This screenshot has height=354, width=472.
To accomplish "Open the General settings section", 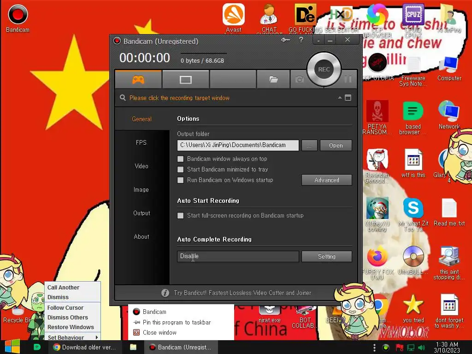I will coord(142,119).
